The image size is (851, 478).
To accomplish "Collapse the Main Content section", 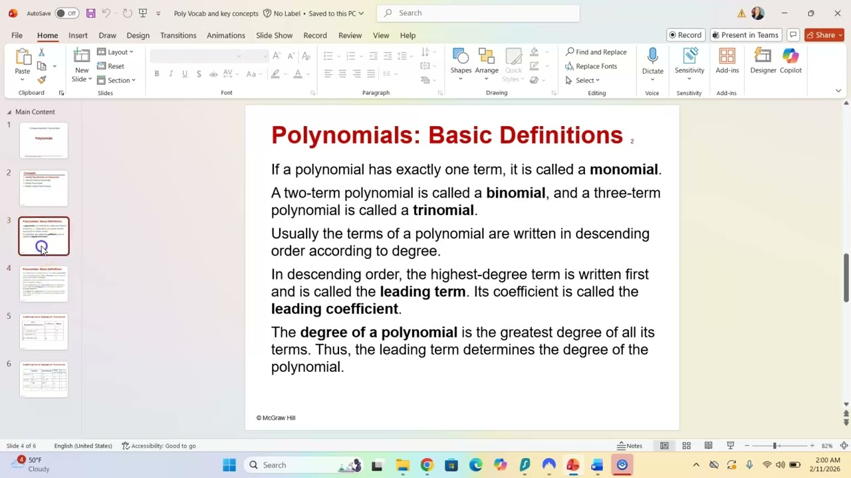I will (x=9, y=112).
